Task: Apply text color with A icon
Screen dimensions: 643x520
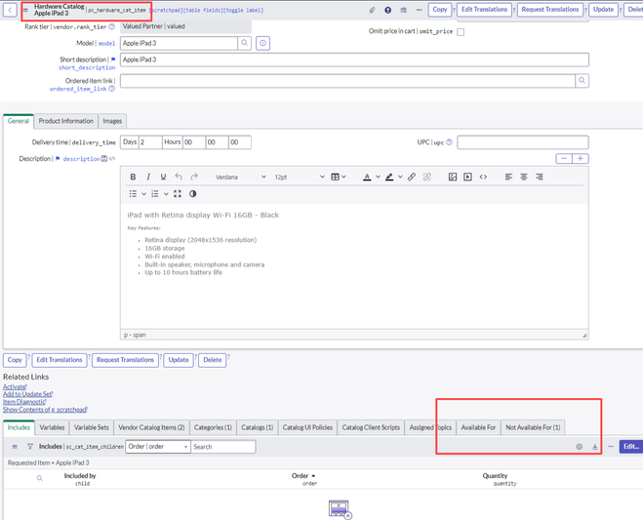Action: pos(367,177)
